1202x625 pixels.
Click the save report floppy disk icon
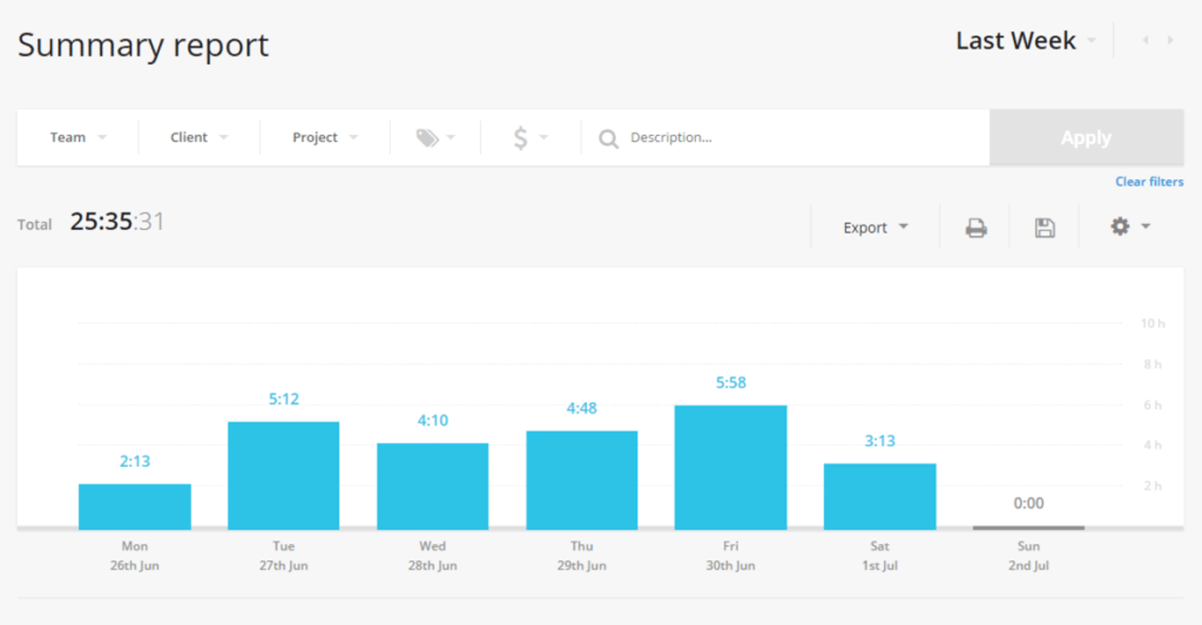[x=1045, y=226]
